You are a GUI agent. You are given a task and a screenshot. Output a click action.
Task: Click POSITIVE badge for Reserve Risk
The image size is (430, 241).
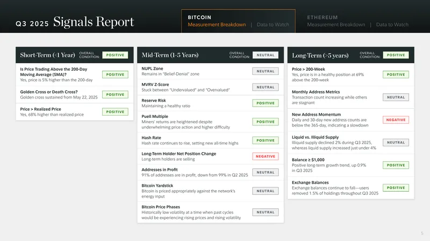point(266,103)
